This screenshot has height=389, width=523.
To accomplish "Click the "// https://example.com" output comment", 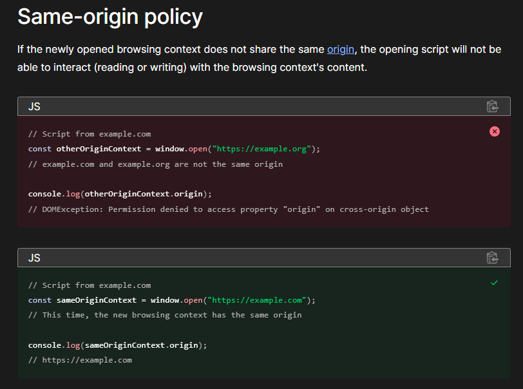I will [80, 360].
